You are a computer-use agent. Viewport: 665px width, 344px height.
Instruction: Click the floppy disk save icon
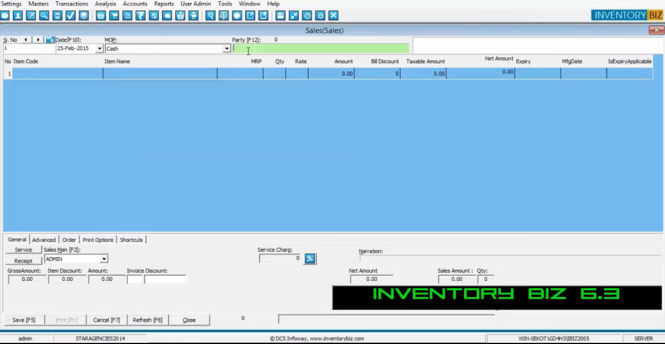280,16
